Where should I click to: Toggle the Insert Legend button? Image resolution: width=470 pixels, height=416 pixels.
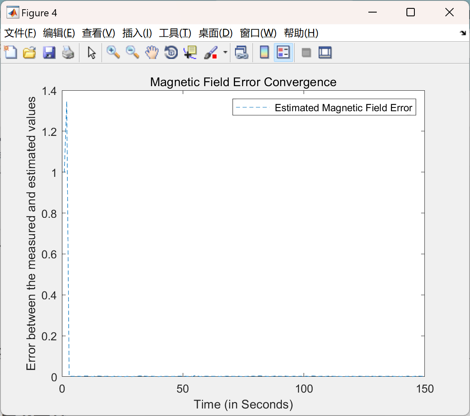283,52
